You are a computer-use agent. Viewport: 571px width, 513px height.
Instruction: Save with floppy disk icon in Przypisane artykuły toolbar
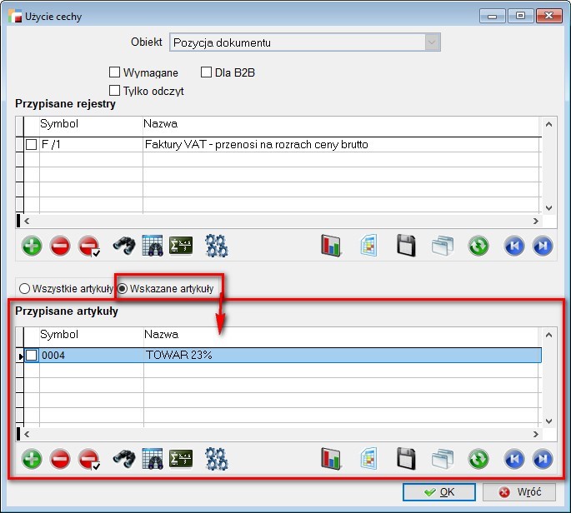pos(406,459)
